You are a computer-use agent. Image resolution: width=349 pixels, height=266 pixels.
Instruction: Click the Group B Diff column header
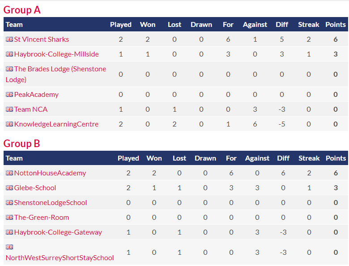tap(283, 158)
